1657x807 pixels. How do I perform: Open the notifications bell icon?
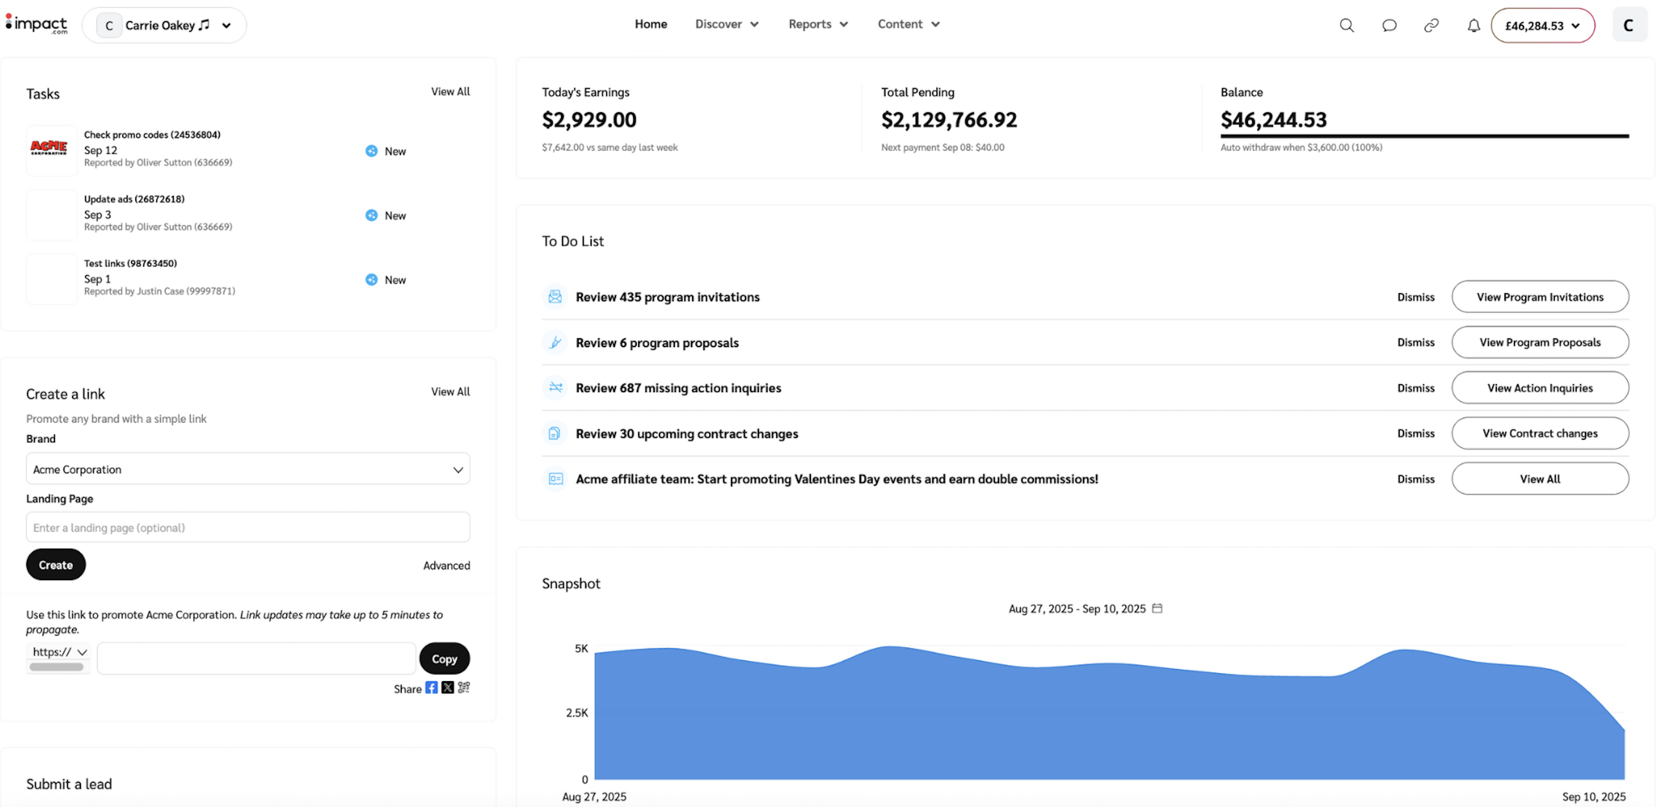pyautogui.click(x=1473, y=25)
